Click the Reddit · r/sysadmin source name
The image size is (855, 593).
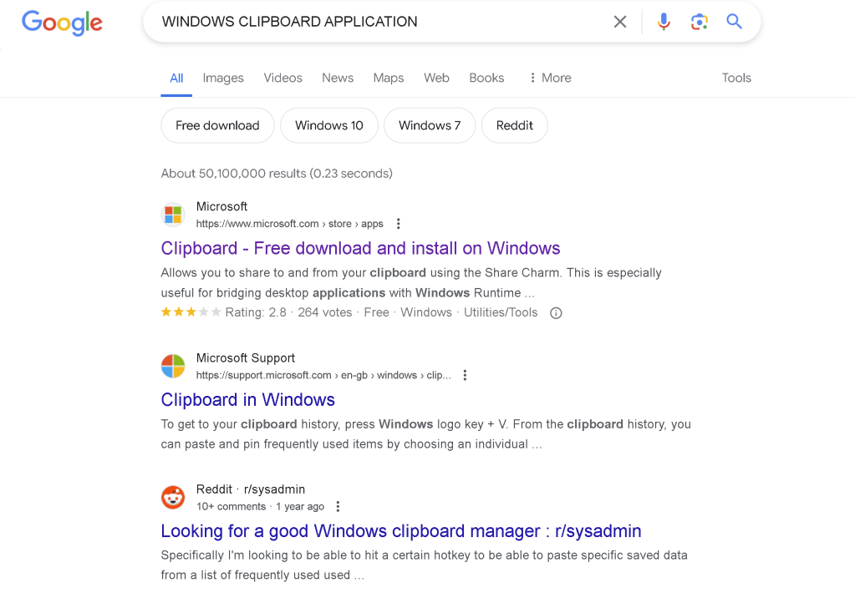[x=250, y=489]
